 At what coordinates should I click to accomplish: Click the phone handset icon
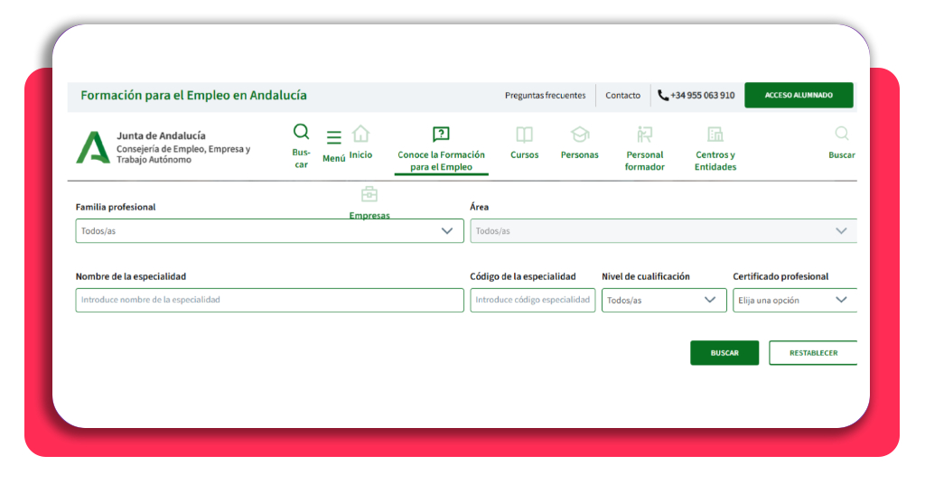663,95
